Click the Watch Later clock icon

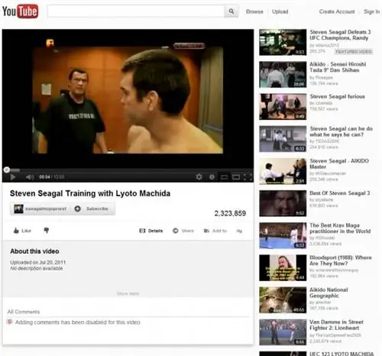(212, 176)
